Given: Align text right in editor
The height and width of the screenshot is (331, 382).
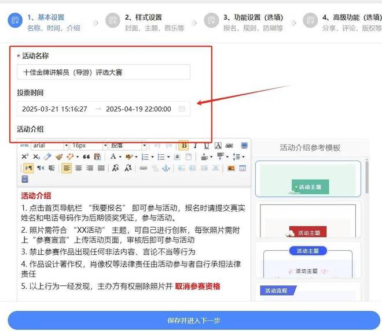Looking at the screenshot, I should (90, 168).
